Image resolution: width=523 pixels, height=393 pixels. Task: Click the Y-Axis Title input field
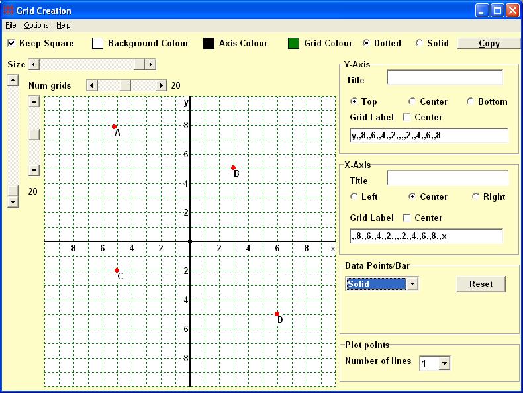pyautogui.click(x=445, y=77)
